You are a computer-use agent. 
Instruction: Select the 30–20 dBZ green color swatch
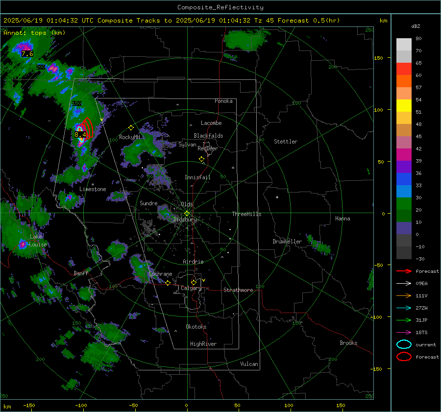(404, 204)
